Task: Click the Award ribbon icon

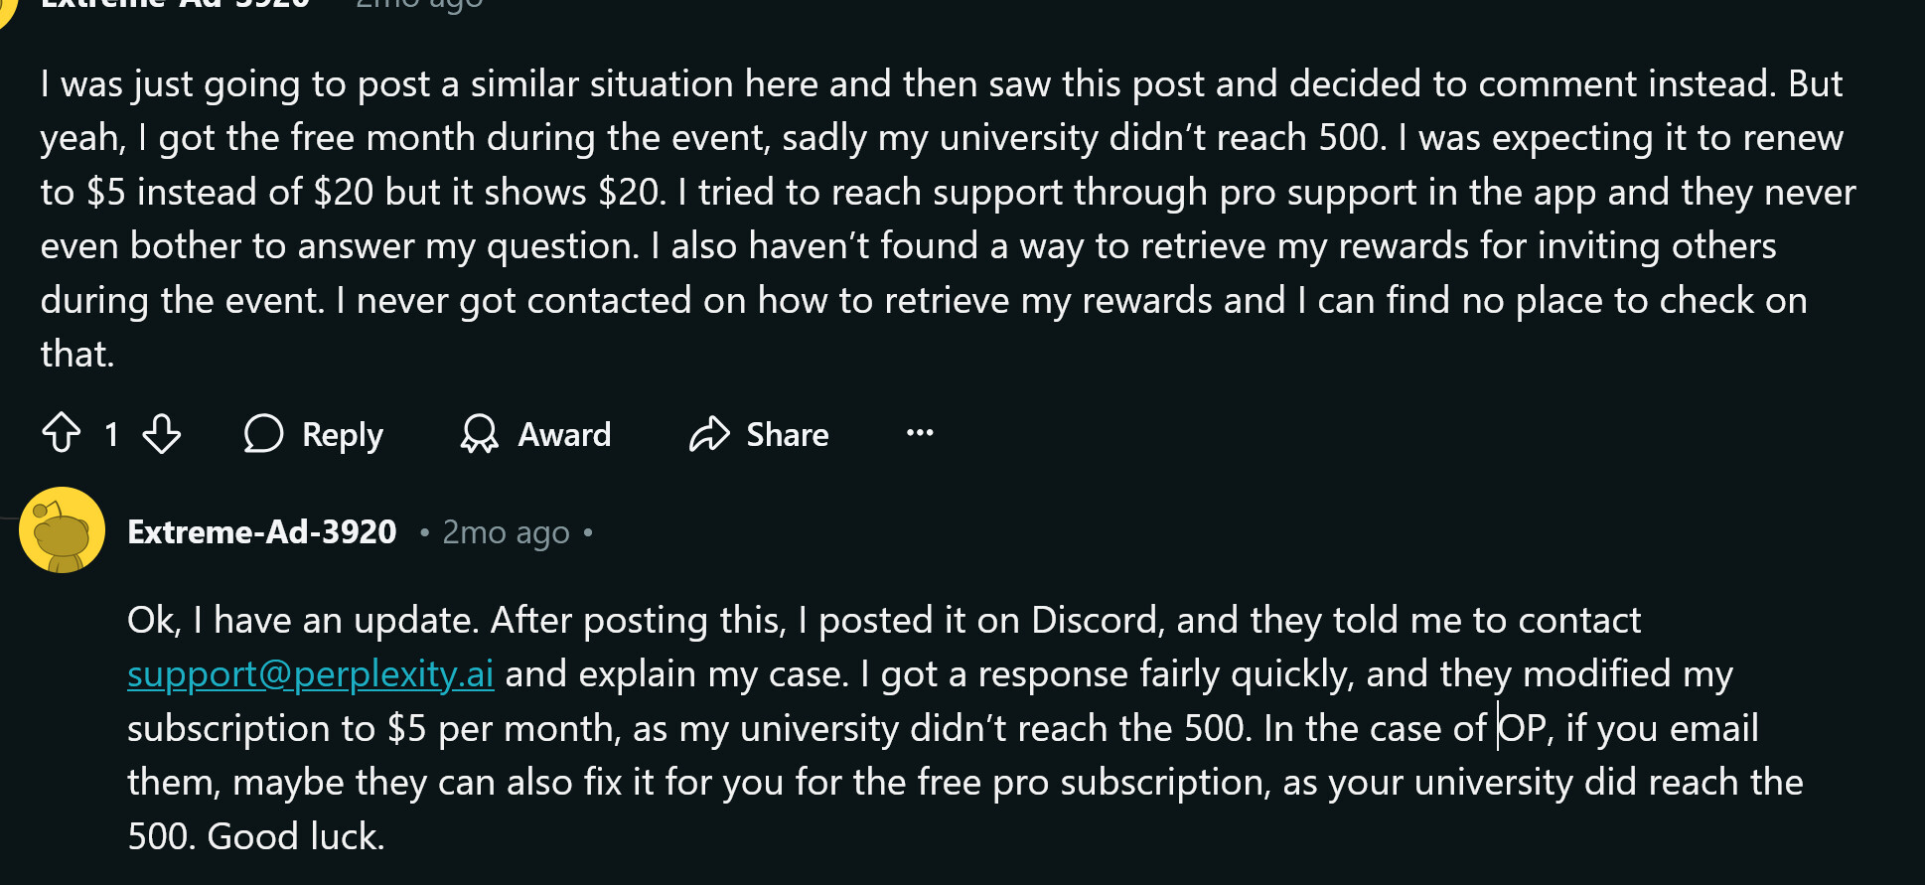Action: click(480, 433)
